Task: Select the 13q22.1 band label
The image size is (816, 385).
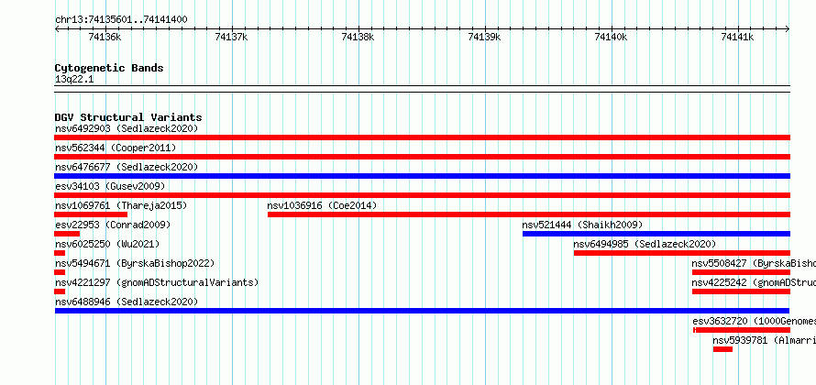Action: tap(74, 80)
